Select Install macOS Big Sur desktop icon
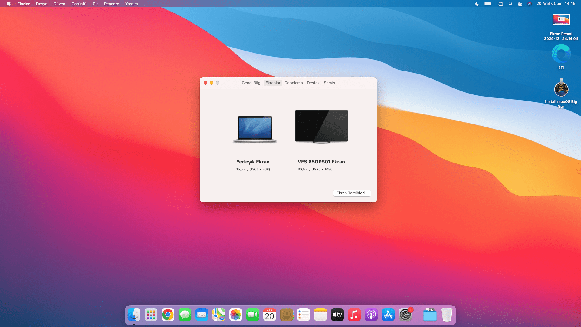The width and height of the screenshot is (581, 327). pyautogui.click(x=561, y=89)
